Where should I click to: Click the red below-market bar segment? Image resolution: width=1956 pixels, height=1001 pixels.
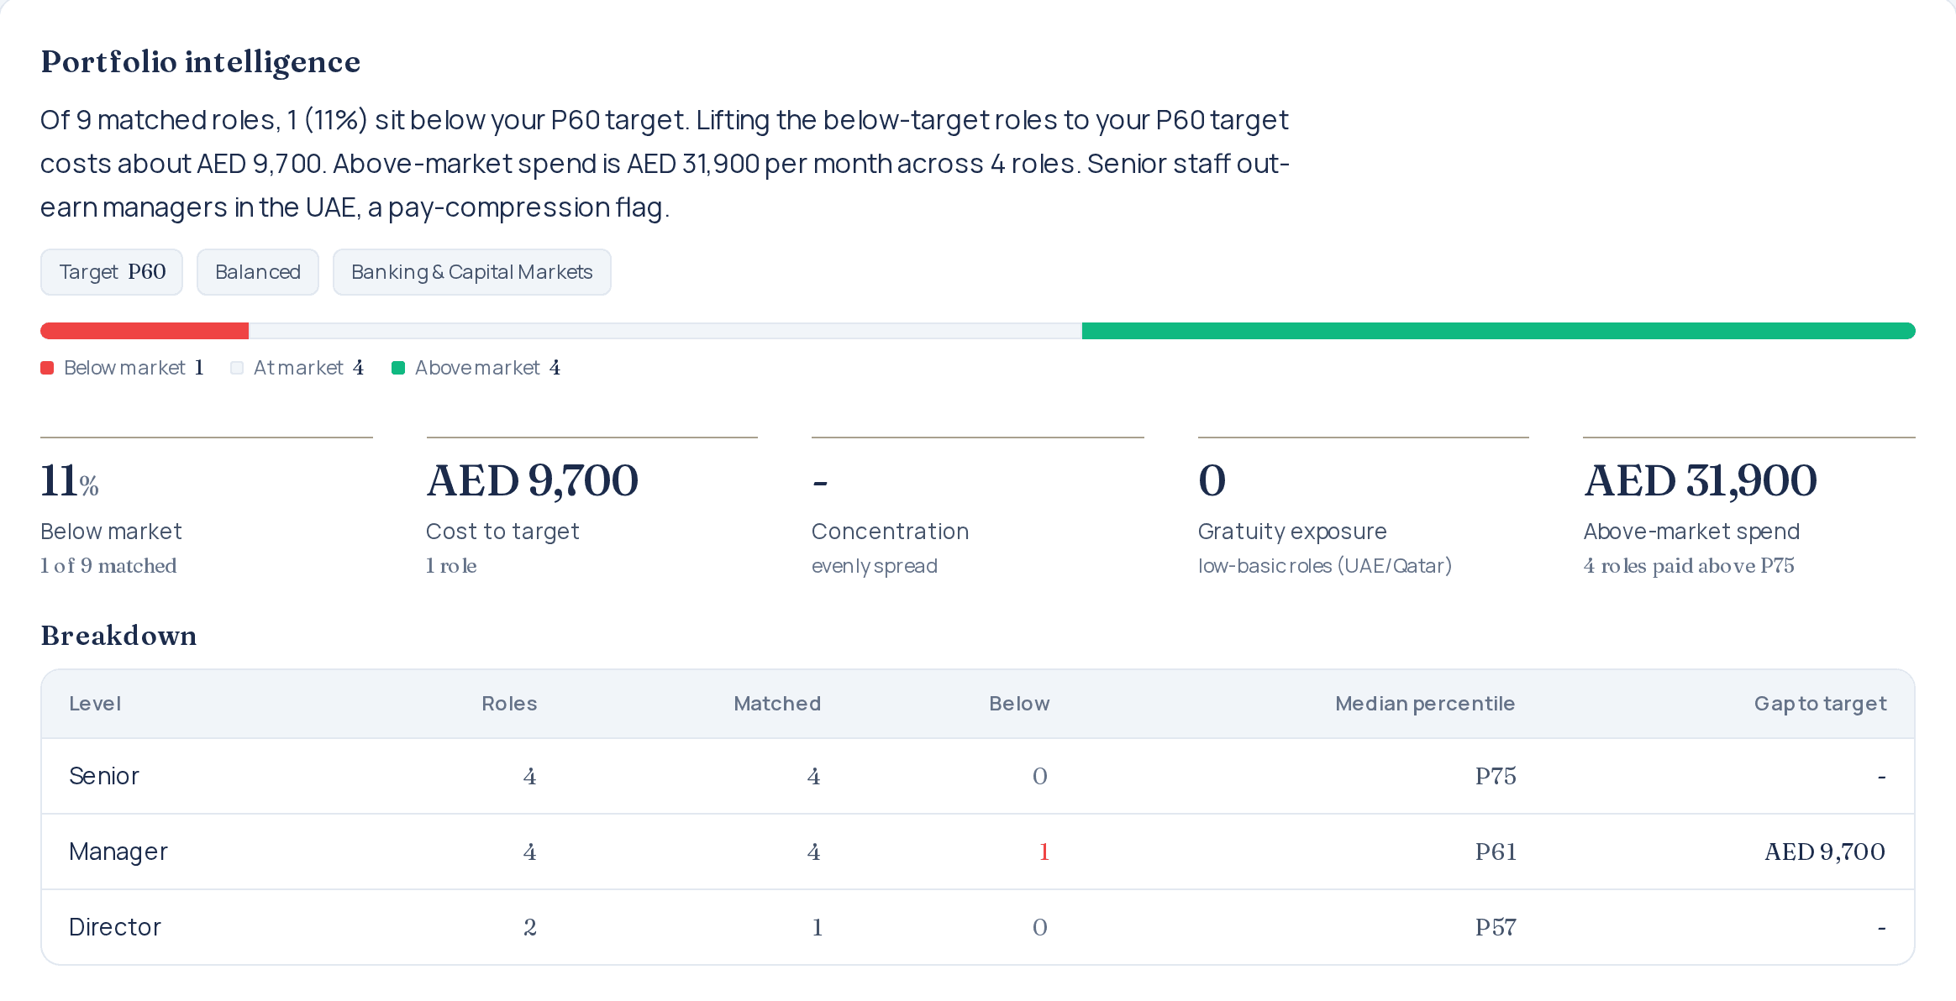145,331
